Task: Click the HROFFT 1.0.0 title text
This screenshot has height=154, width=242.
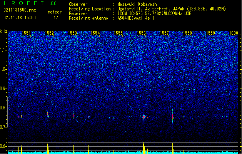Action: click(30, 3)
